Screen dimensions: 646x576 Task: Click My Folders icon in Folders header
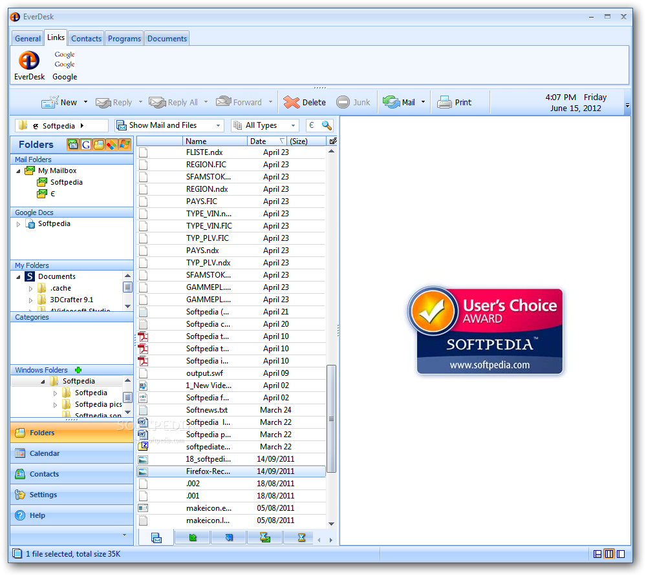98,145
